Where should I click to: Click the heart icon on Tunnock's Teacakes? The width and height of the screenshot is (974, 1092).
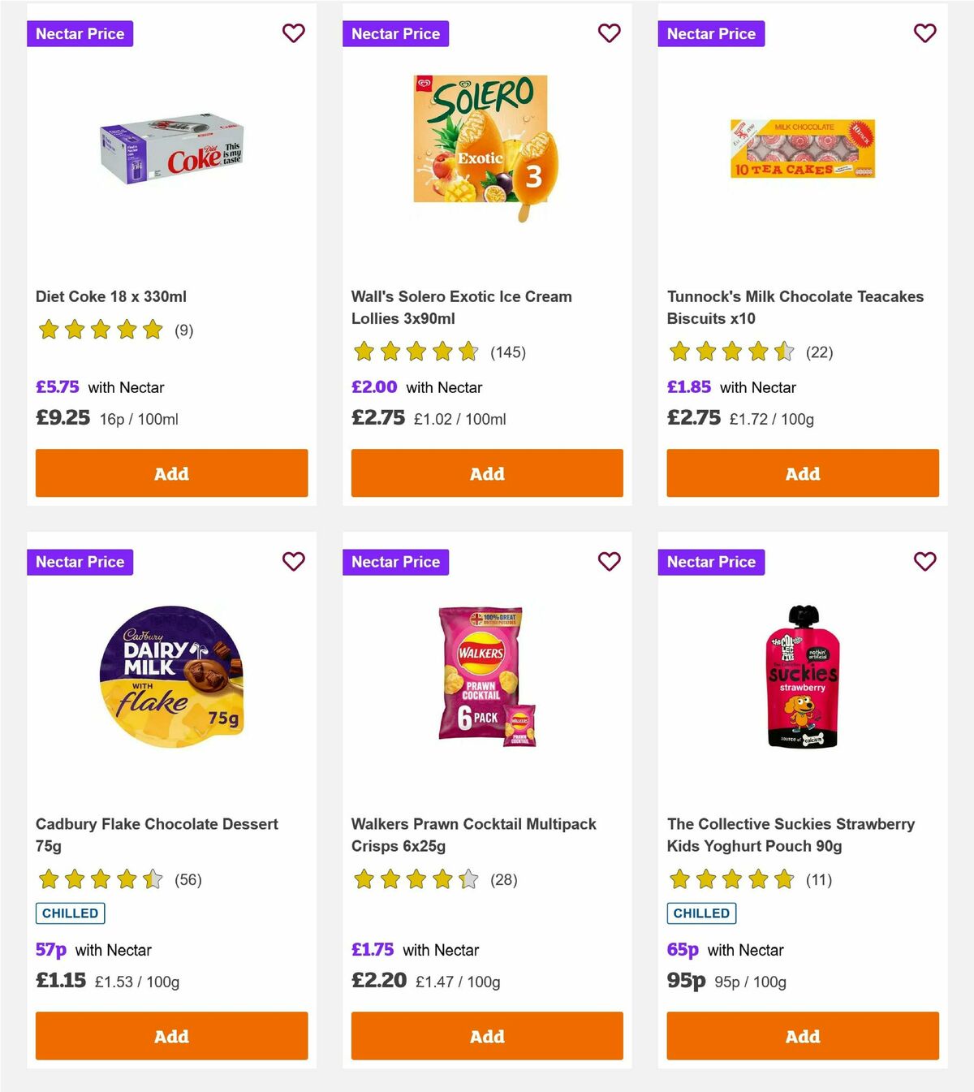(x=924, y=33)
